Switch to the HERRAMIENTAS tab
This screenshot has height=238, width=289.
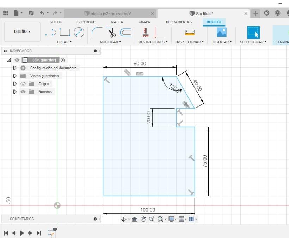(x=179, y=22)
